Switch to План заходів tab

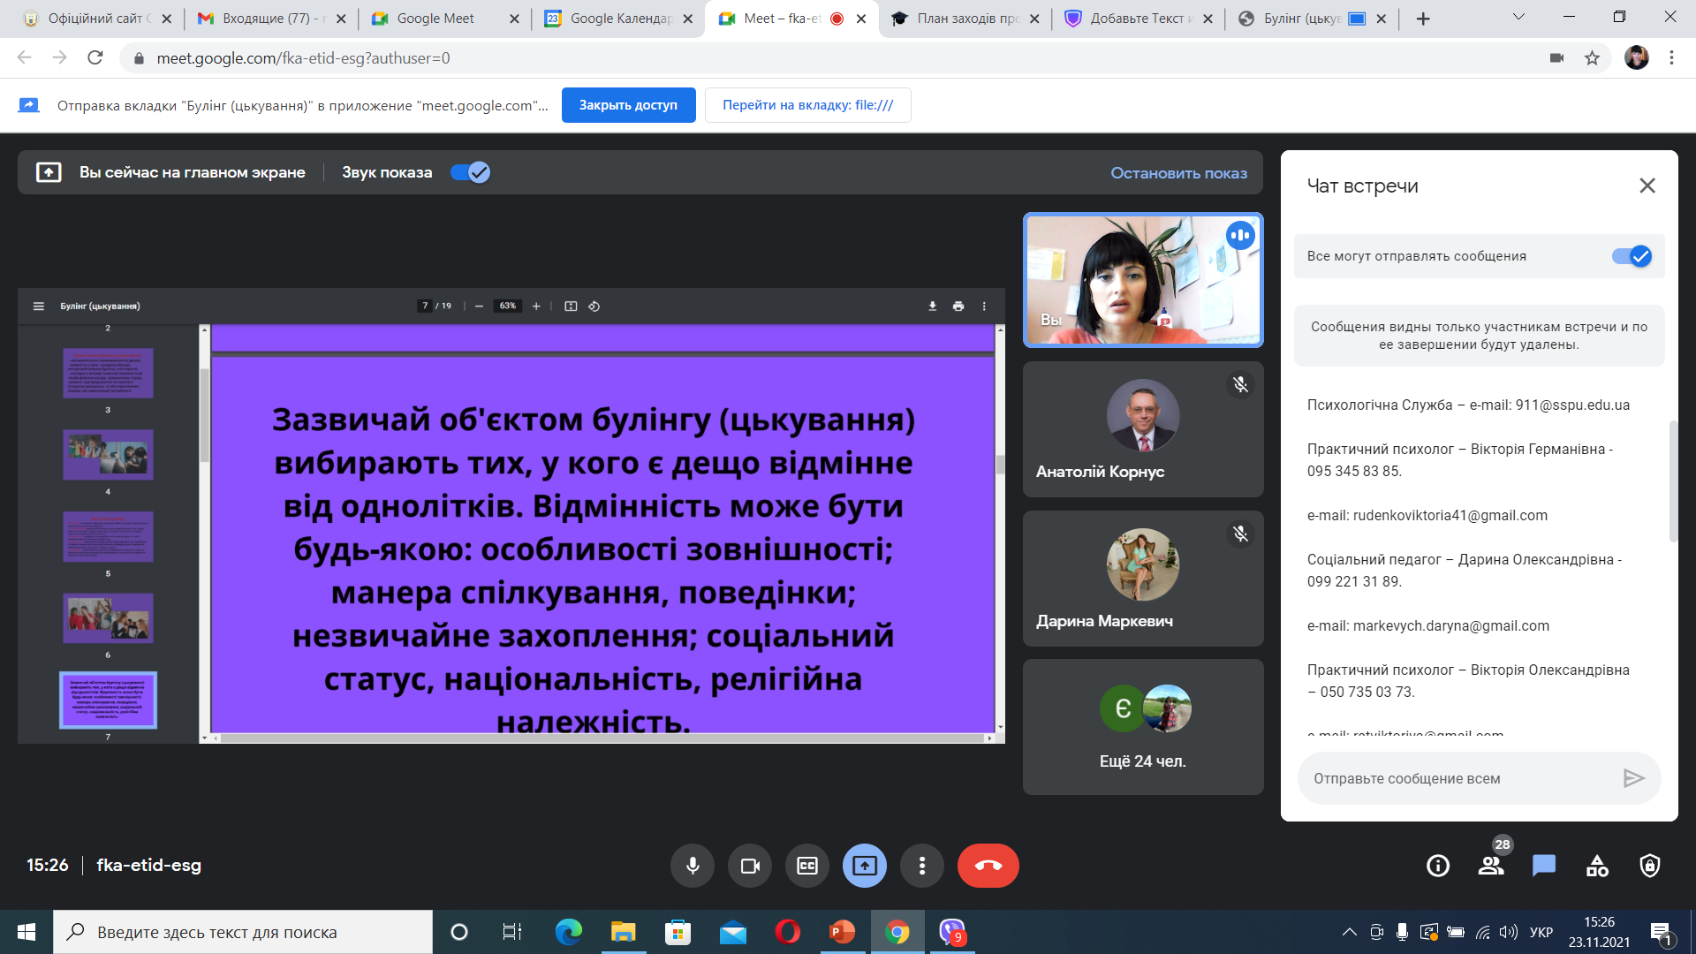tap(965, 19)
